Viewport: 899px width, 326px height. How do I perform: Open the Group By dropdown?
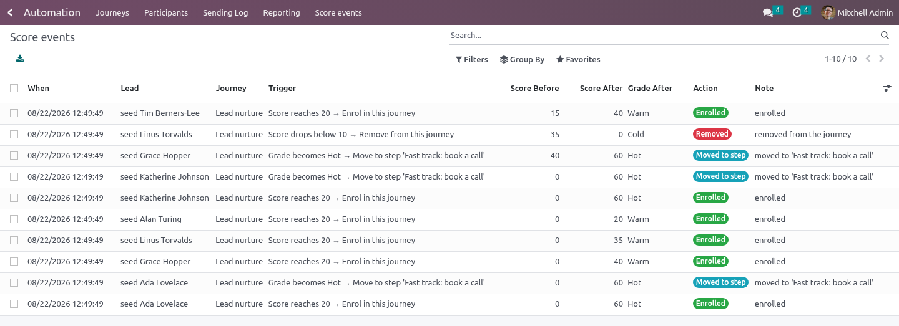coord(523,60)
